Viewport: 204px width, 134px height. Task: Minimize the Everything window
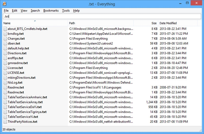[x=180, y=3]
